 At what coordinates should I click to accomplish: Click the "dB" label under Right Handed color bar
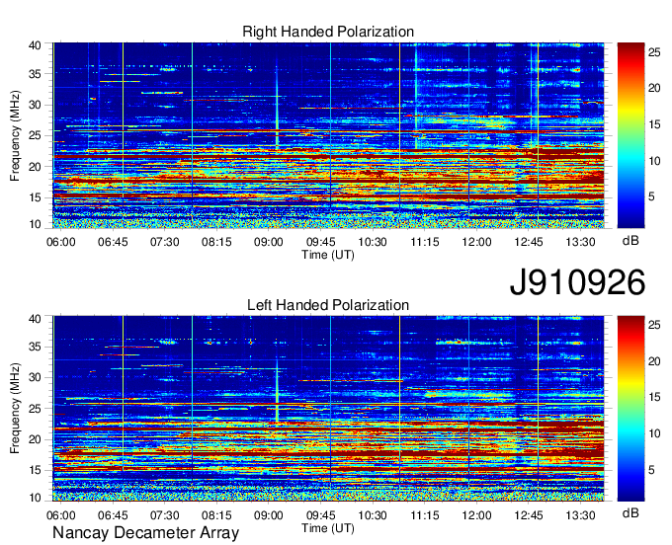pyautogui.click(x=630, y=240)
